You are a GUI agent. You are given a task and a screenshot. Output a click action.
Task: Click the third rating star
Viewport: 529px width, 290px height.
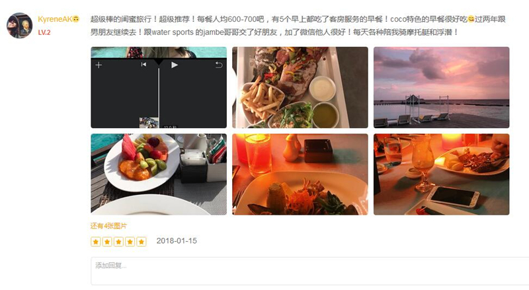pos(118,242)
